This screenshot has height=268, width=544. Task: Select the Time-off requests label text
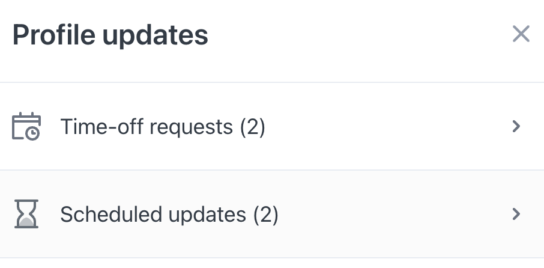(147, 127)
